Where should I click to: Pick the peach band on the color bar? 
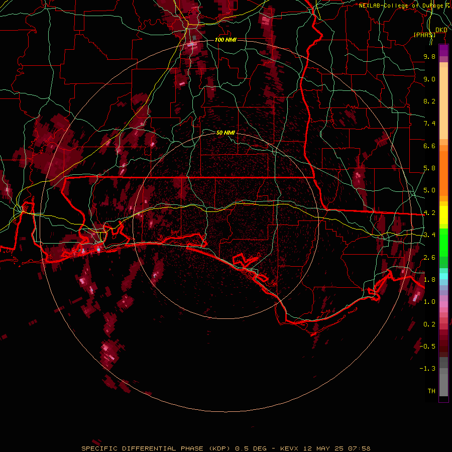coord(443,101)
